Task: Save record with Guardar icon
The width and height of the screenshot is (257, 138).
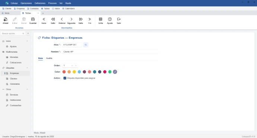Action: click(x=33, y=19)
